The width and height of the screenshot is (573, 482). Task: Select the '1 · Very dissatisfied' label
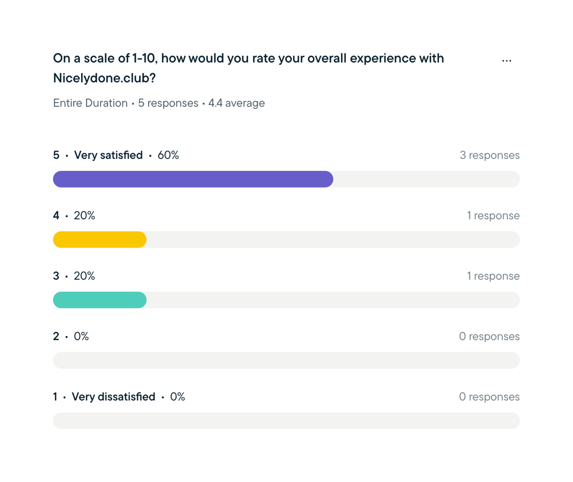(x=104, y=397)
